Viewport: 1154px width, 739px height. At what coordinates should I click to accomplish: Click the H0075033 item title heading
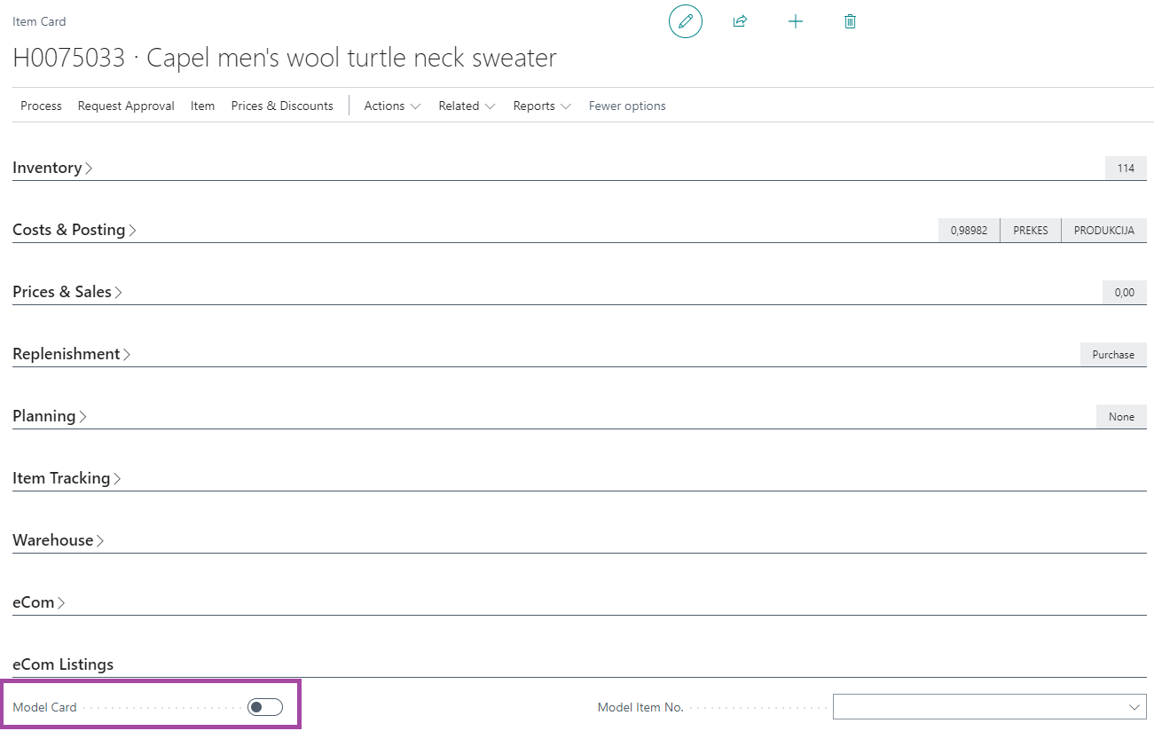[285, 58]
